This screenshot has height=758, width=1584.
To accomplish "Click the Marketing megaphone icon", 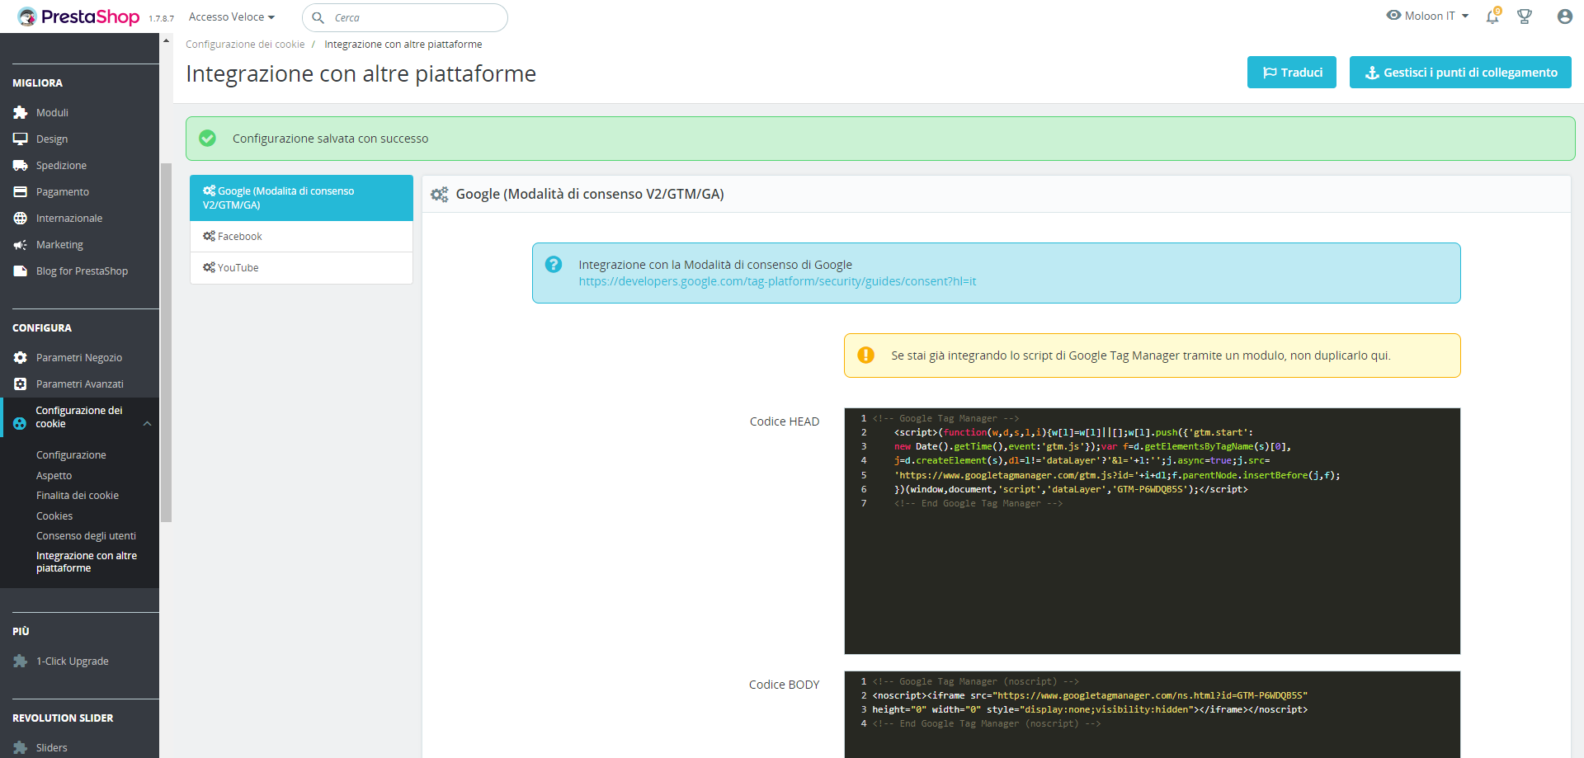I will point(21,245).
